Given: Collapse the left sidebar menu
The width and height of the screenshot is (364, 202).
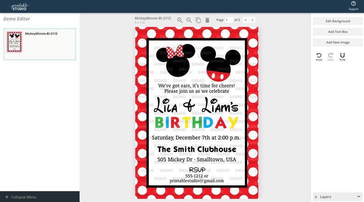Looking at the screenshot, I should 40,197.
